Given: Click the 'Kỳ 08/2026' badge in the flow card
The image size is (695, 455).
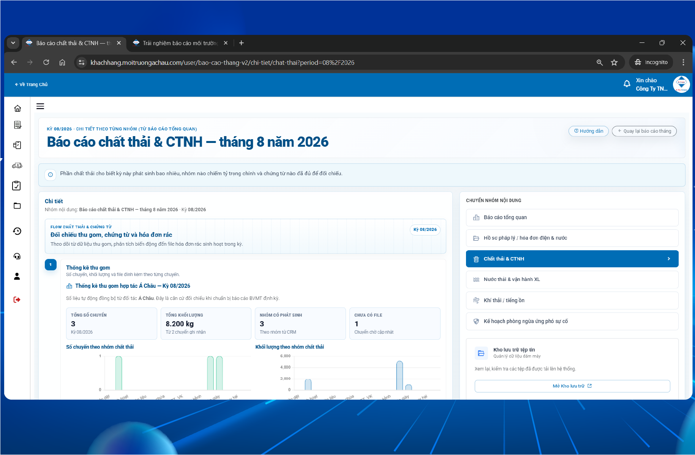Looking at the screenshot, I should (425, 230).
